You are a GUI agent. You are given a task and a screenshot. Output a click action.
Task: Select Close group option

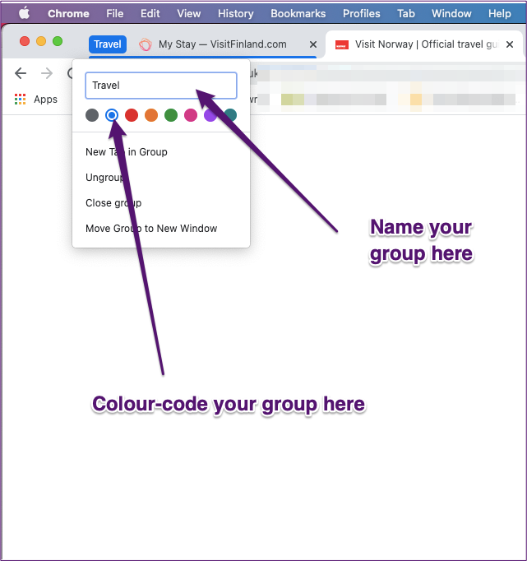161,203
